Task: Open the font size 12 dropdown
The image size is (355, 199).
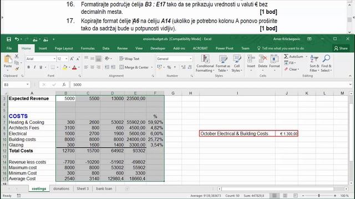Action: pyautogui.click(x=67, y=59)
